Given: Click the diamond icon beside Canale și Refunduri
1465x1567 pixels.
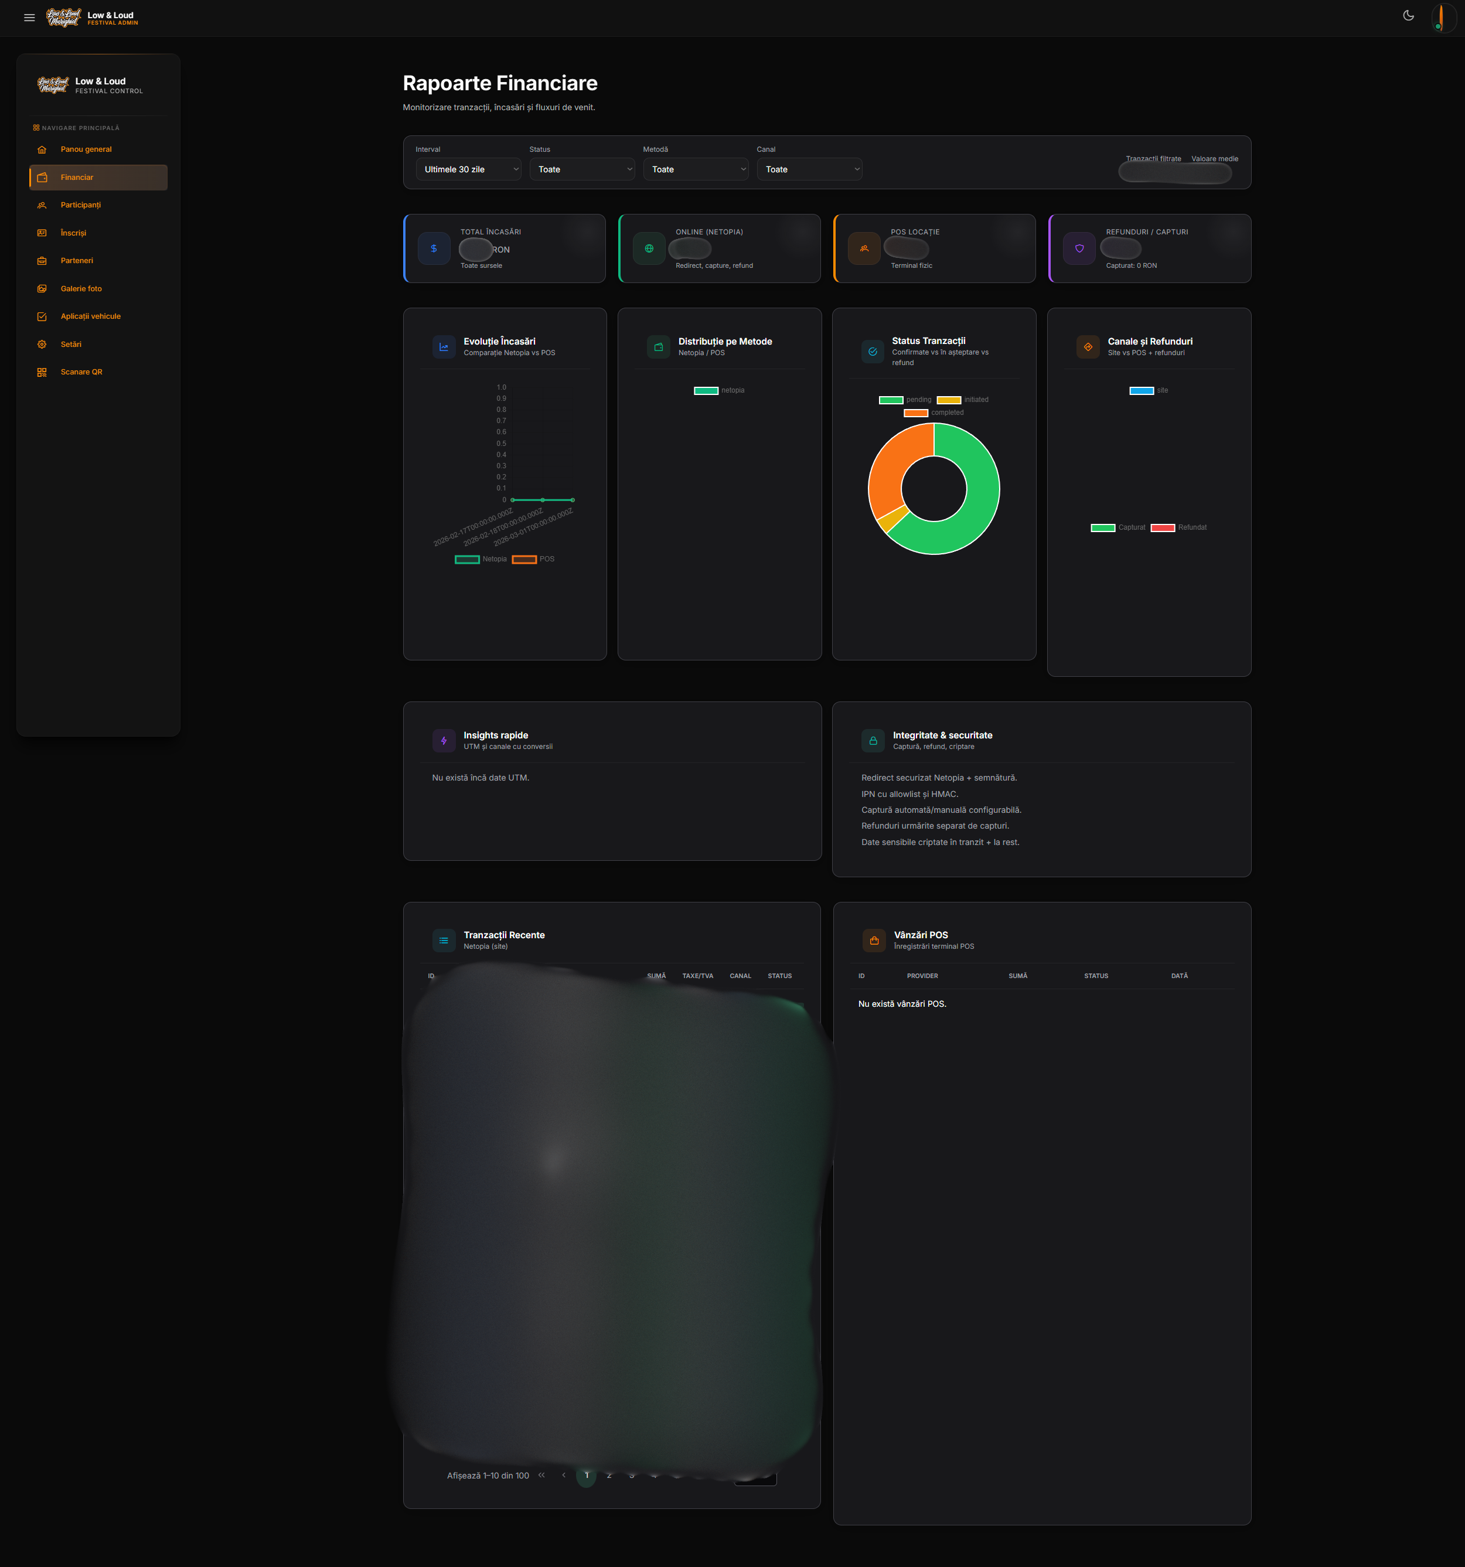Looking at the screenshot, I should 1088,347.
